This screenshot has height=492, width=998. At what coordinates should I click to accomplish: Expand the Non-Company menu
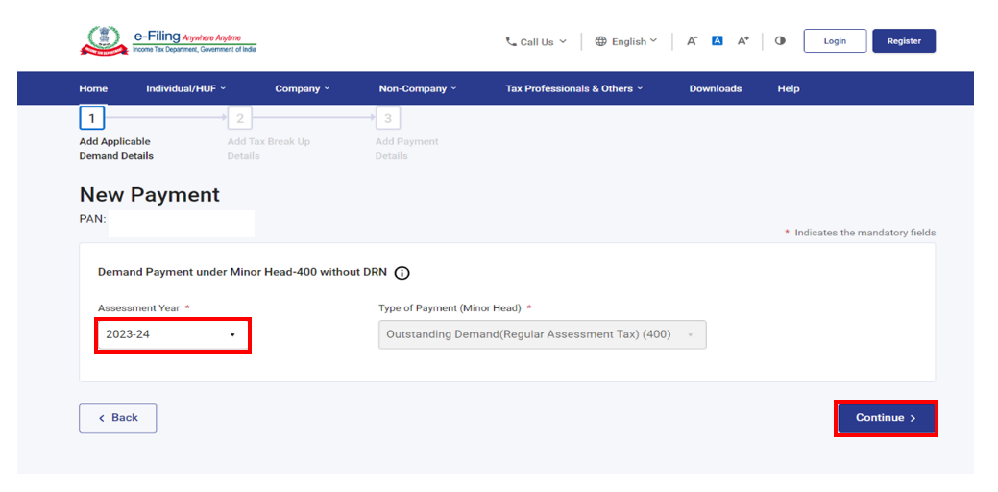(x=417, y=88)
